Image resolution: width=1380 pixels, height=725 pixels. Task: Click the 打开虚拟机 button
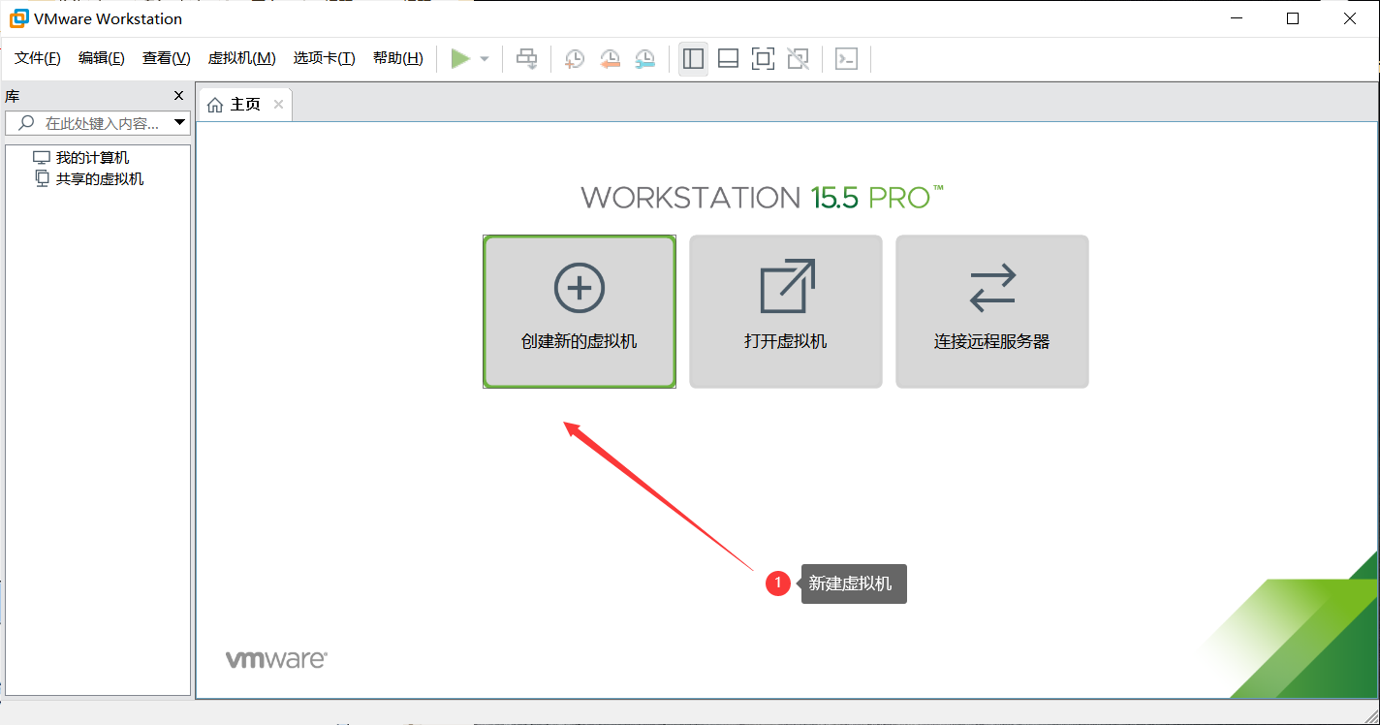tap(786, 311)
